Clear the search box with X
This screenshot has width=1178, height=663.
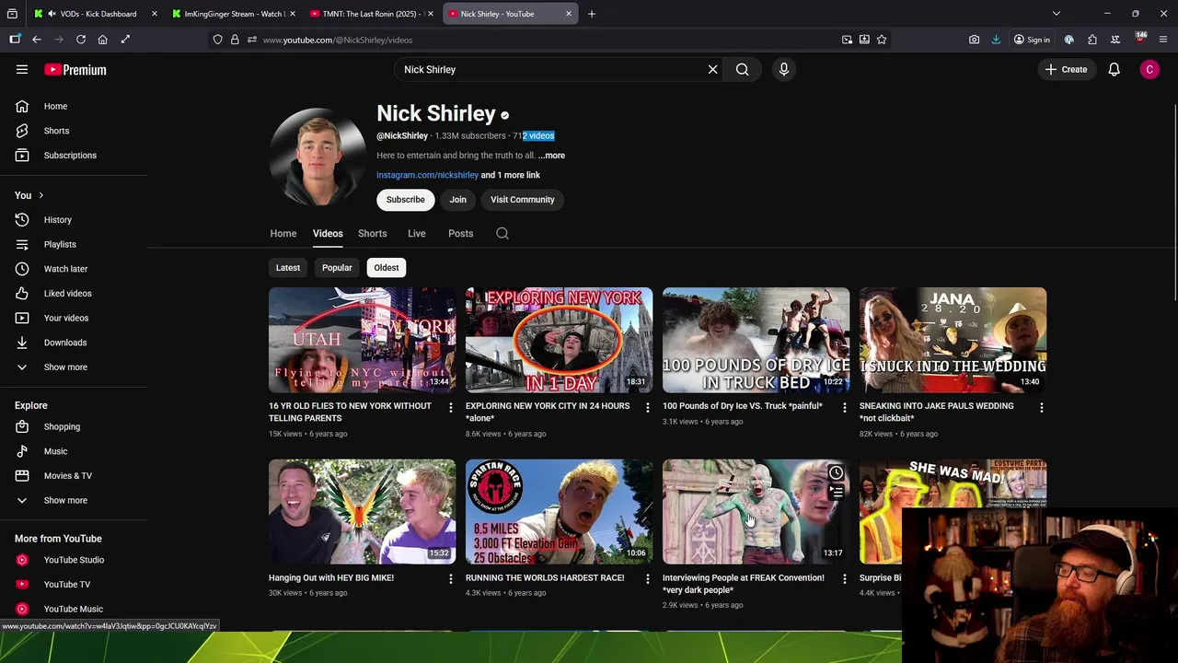(712, 69)
